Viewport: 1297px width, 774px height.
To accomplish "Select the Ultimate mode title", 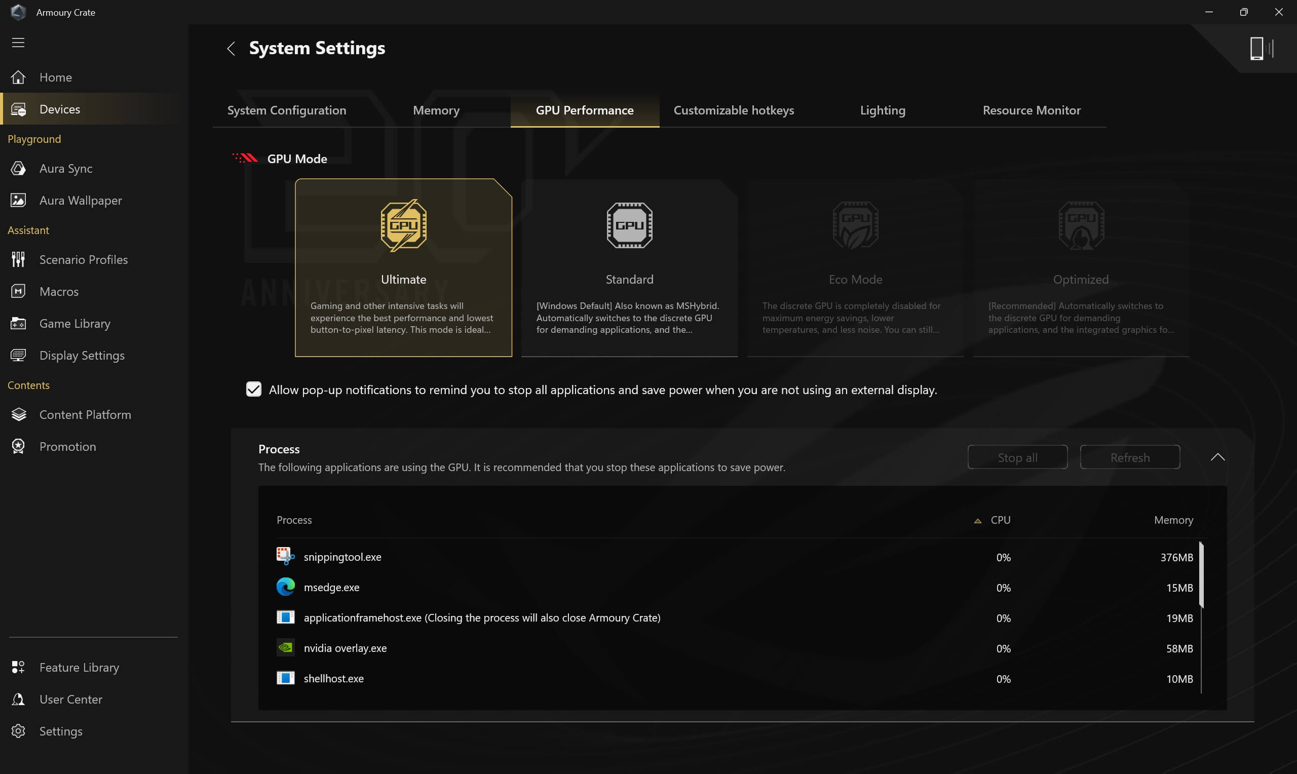I will point(404,280).
